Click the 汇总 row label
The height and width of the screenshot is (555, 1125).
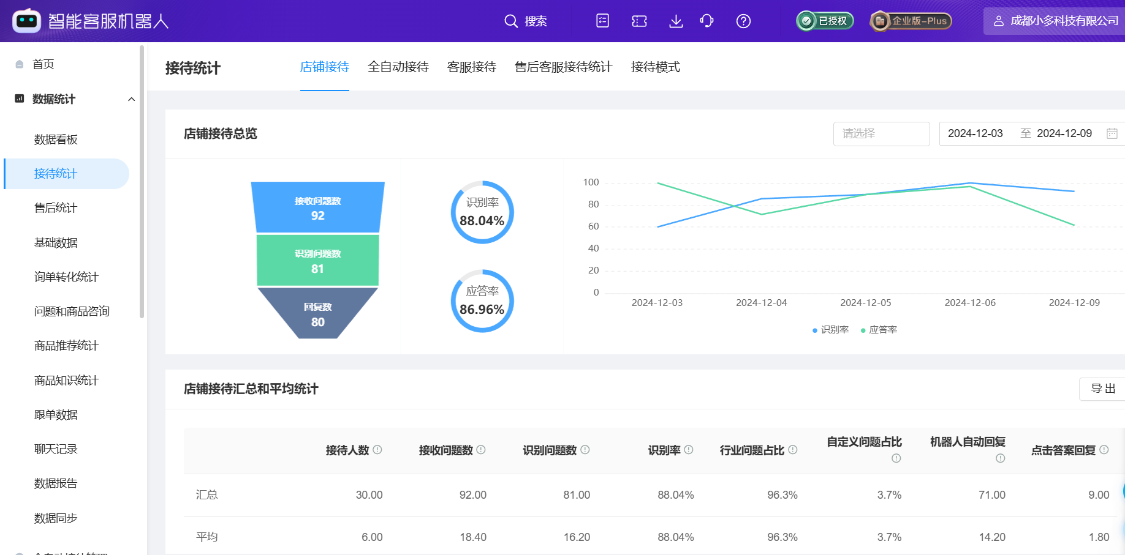[207, 495]
